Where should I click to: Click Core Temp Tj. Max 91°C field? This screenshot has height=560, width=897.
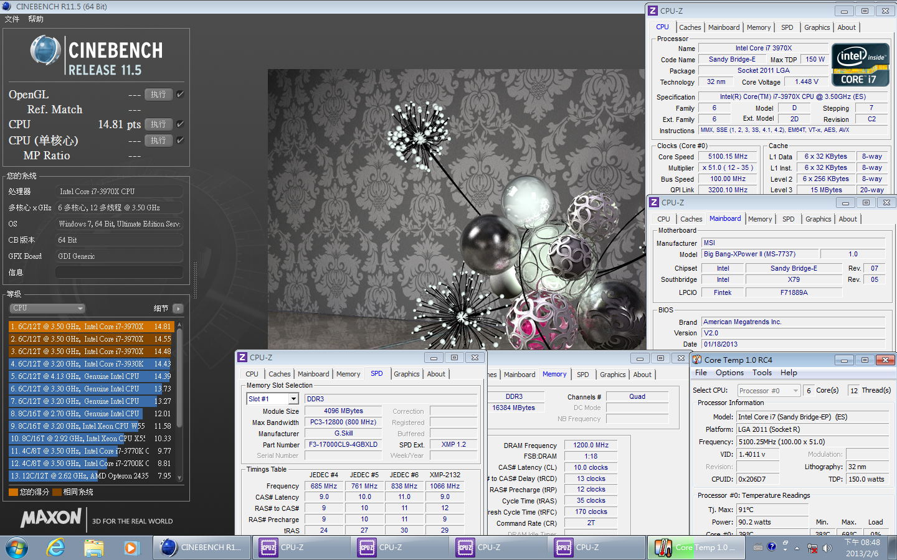click(774, 510)
